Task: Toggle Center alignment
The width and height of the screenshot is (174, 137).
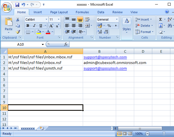Action: [x=73, y=26]
